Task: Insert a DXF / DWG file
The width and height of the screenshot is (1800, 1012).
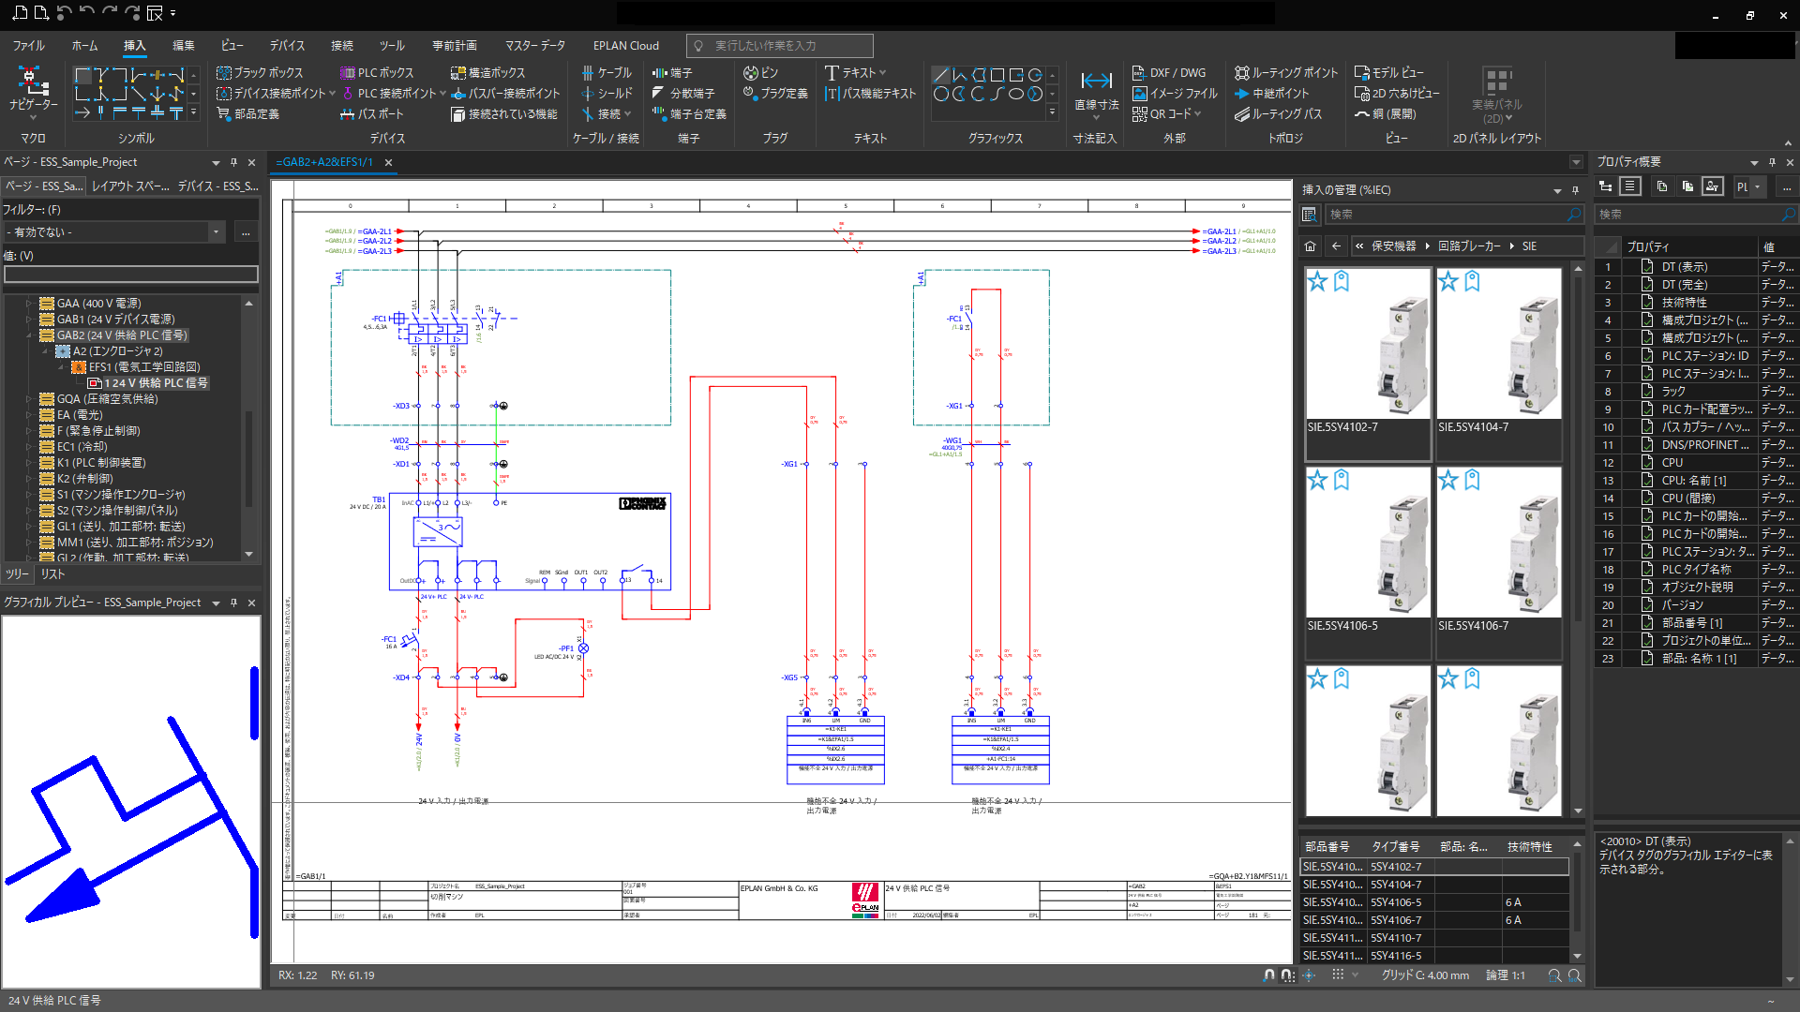Action: coord(1169,72)
